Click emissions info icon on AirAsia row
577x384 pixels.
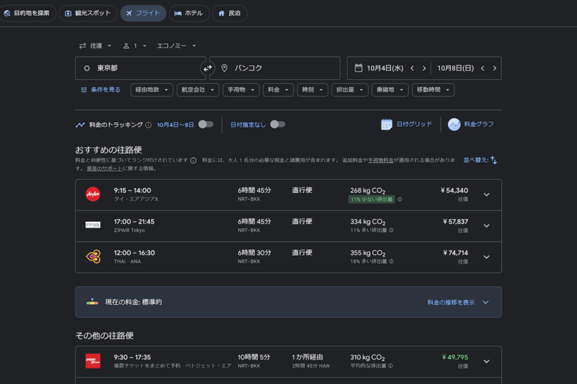(400, 200)
